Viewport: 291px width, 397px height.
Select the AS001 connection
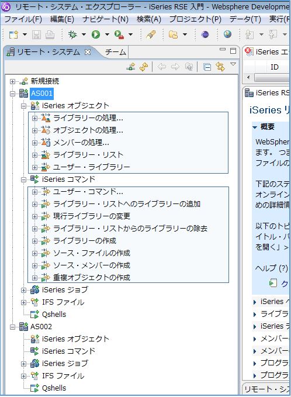pos(41,93)
